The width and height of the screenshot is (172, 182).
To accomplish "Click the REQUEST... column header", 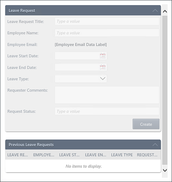I will tap(147, 155).
